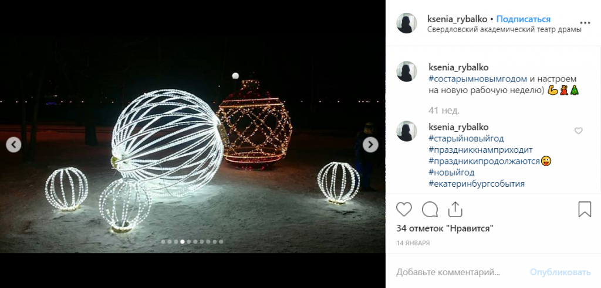Click the Добавьте комментарий input field
Screen dimensions: 601x288
pyautogui.click(x=460, y=272)
